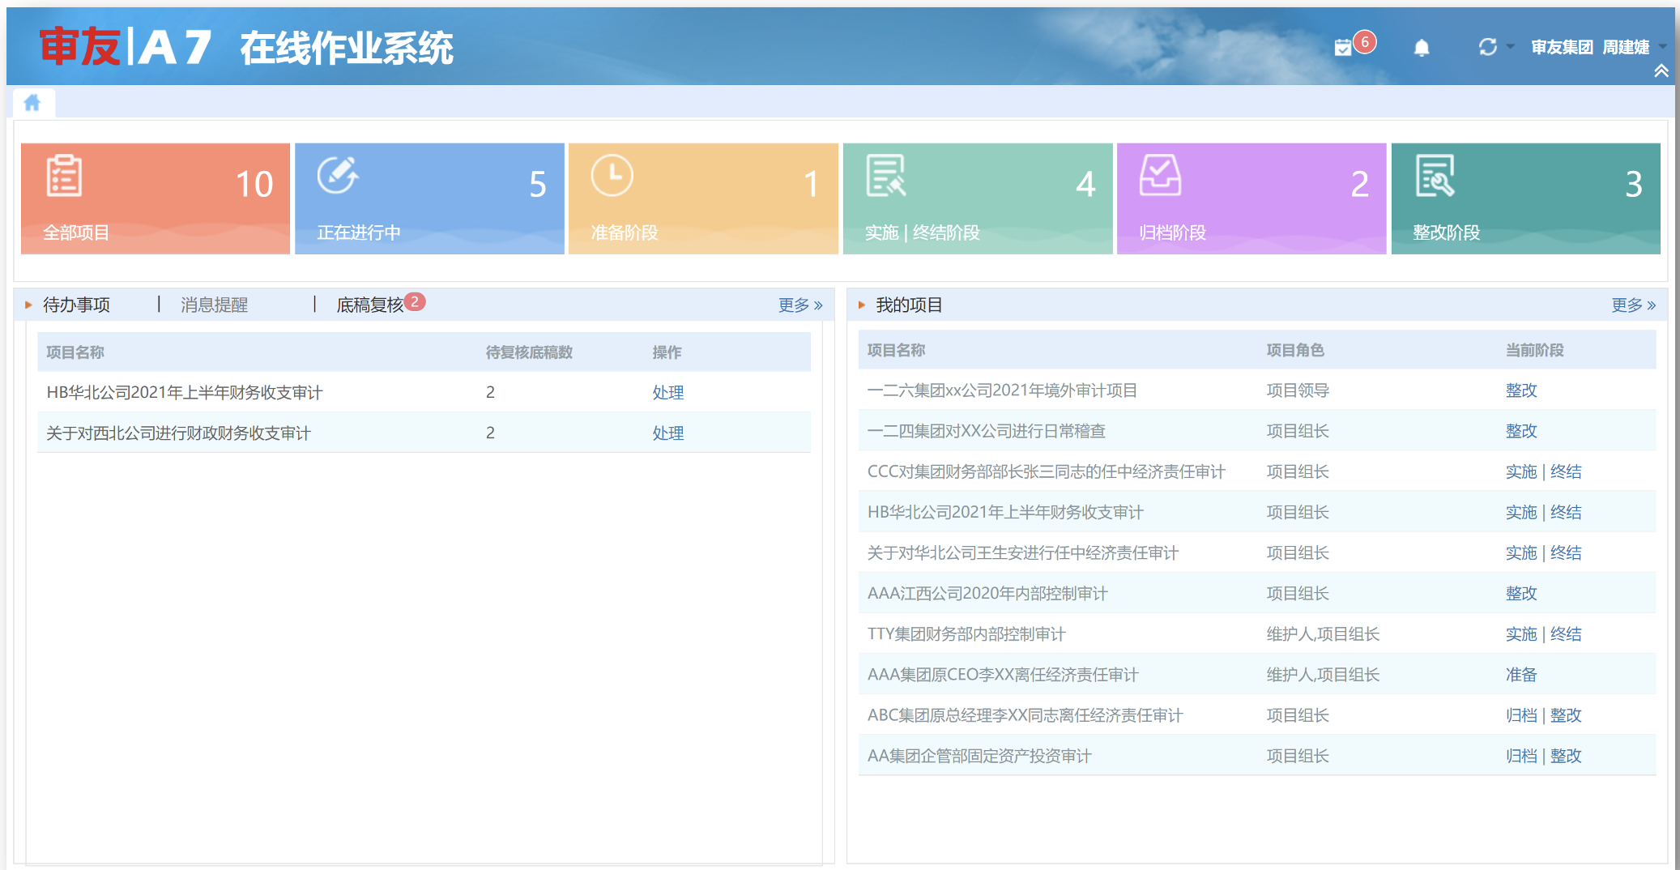Click 更多 in the 我的项目 panel
The image size is (1680, 870).
(x=1632, y=305)
